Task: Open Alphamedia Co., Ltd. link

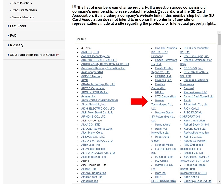Action: pyautogui.click(x=94, y=157)
